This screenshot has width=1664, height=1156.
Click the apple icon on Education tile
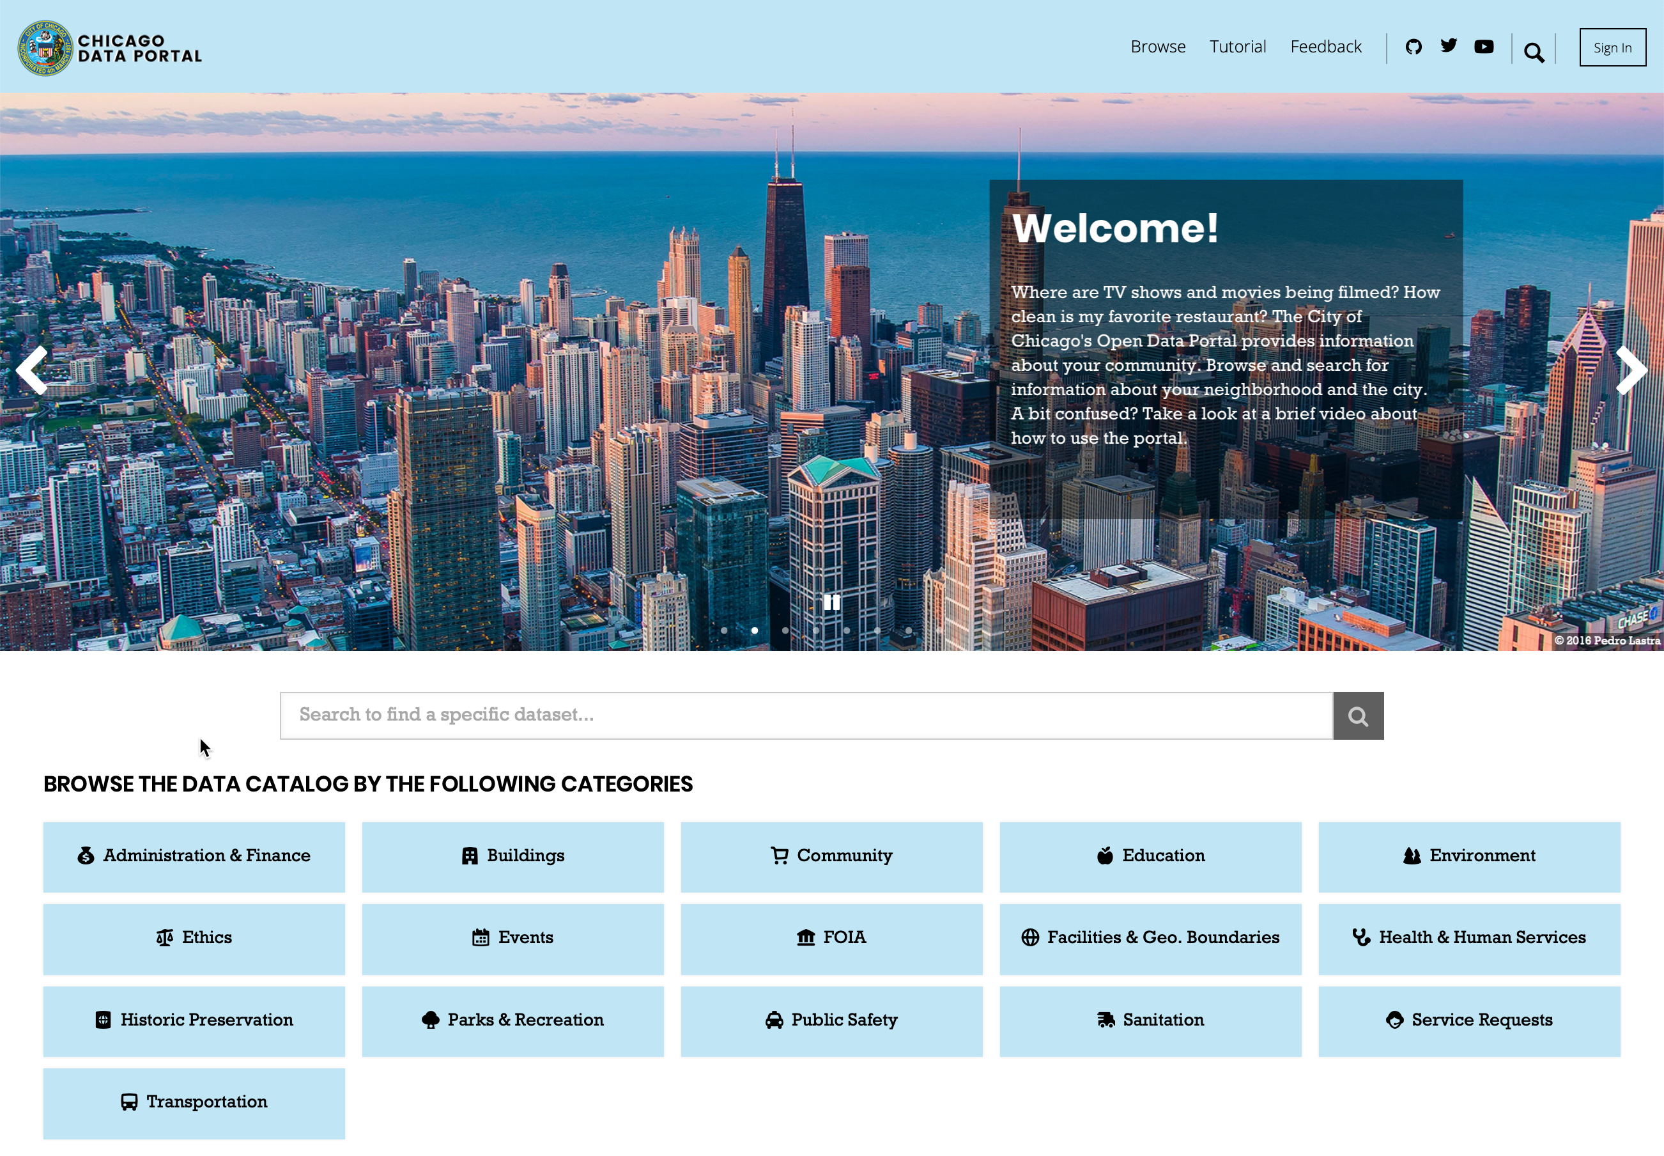1104,855
